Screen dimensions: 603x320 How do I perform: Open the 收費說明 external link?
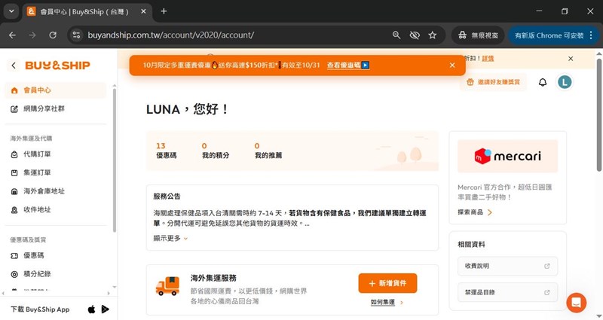(507, 266)
